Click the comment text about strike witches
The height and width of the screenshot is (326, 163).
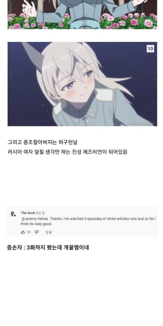(88, 221)
